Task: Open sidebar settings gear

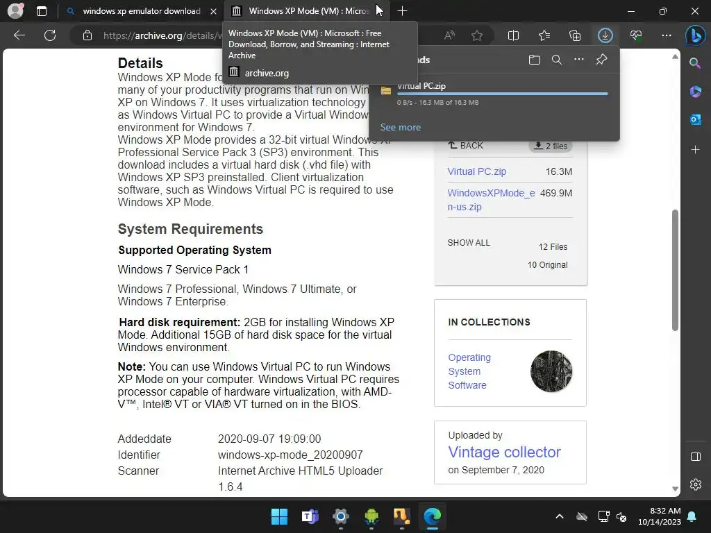Action: click(696, 484)
